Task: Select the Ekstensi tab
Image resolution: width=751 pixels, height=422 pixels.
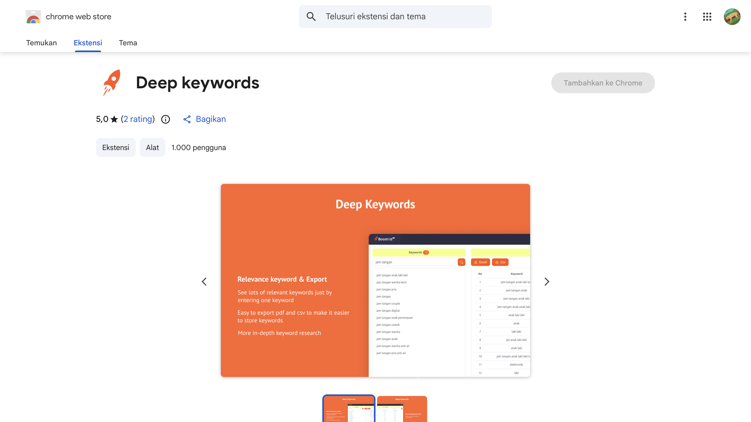Action: [88, 43]
